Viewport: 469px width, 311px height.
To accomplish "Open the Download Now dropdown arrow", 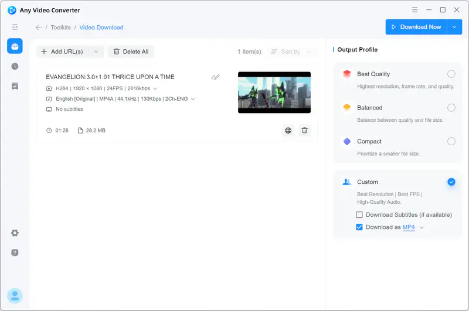I will [x=455, y=27].
